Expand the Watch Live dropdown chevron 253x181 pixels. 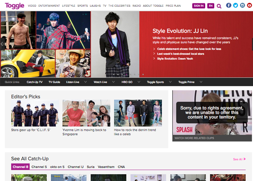click(x=113, y=82)
